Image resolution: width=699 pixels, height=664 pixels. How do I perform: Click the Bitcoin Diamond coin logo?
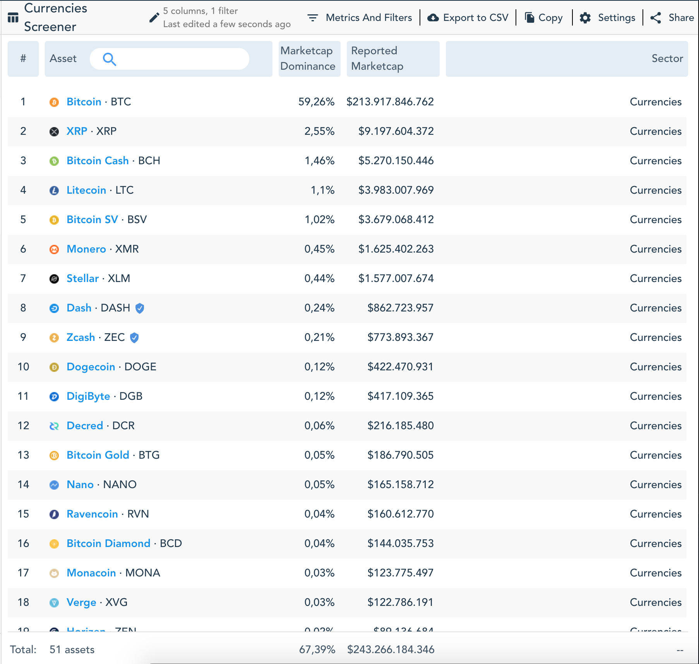click(54, 544)
